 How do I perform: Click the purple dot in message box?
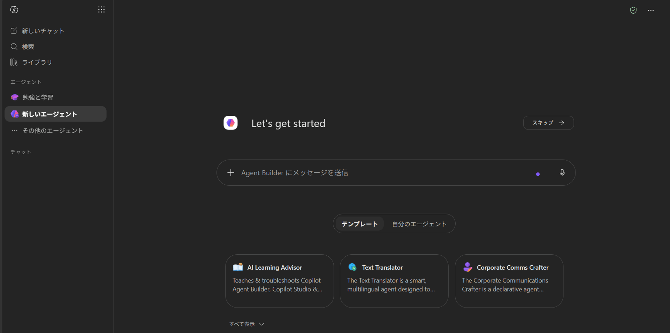tap(538, 174)
